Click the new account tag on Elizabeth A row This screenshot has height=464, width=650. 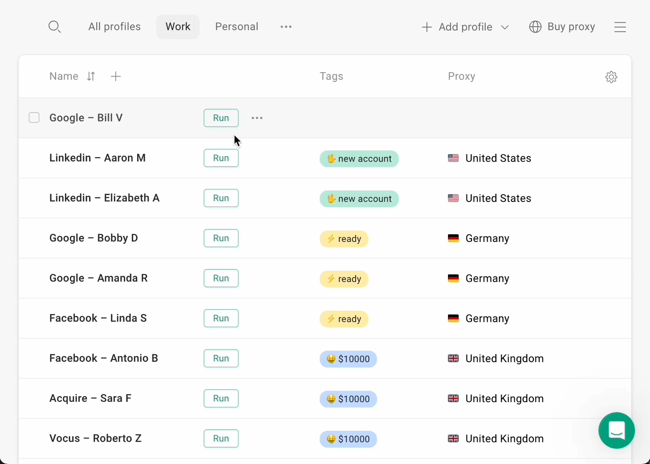[x=359, y=198]
